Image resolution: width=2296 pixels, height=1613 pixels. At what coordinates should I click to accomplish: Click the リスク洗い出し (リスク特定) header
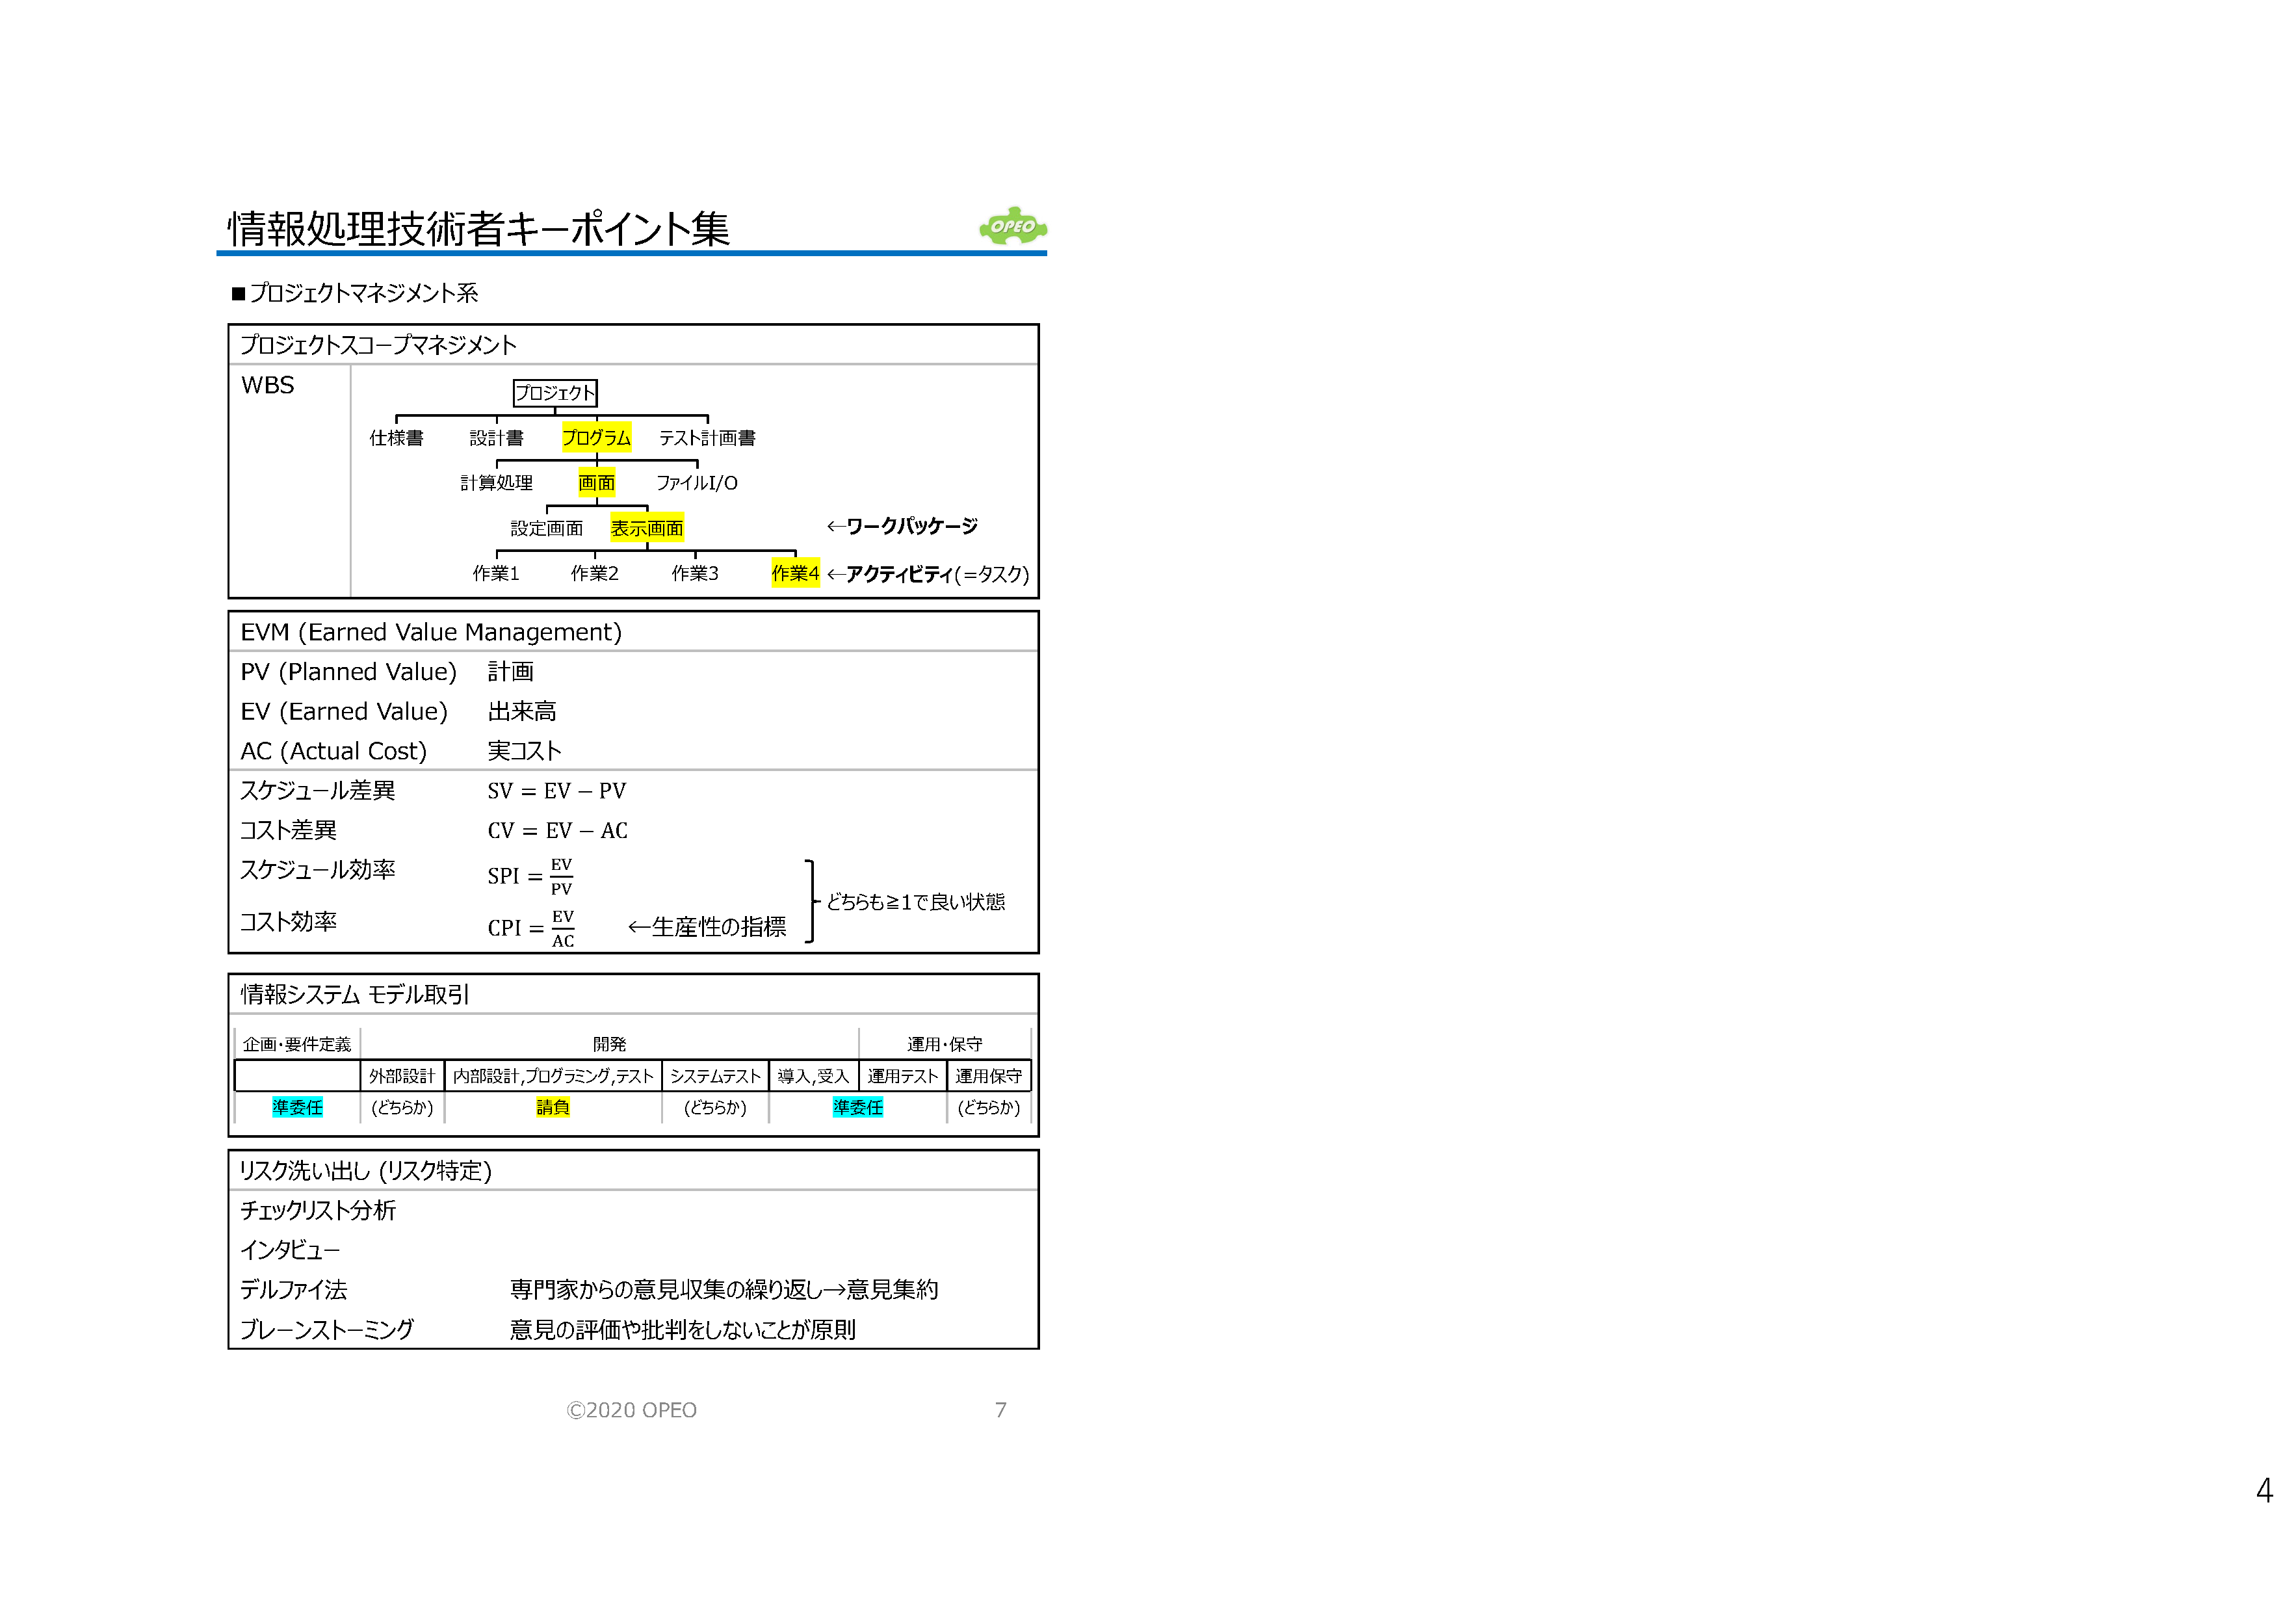366,1171
